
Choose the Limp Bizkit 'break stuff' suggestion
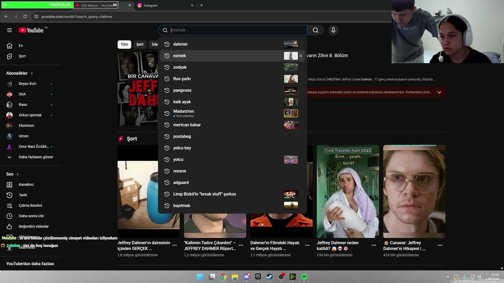tap(232, 194)
